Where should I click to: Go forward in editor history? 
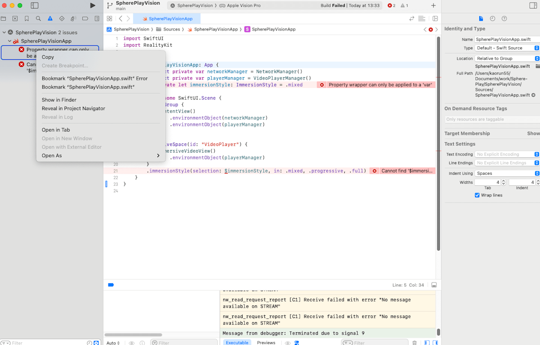(128, 18)
